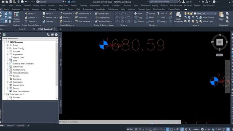Toggle layer on/off lightbulb in Layers panel
233x131 pixels.
click(x=185, y=13)
